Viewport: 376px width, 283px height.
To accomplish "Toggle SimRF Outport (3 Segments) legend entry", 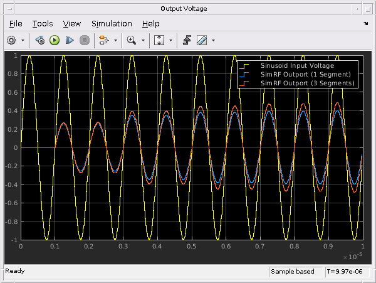I will (x=301, y=83).
